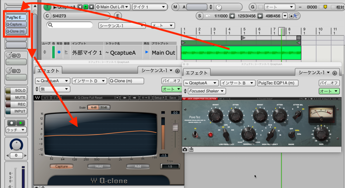The height and width of the screenshot is (188, 345).
Task: Select the PuigTec E… insert slot
Action: (x=16, y=18)
